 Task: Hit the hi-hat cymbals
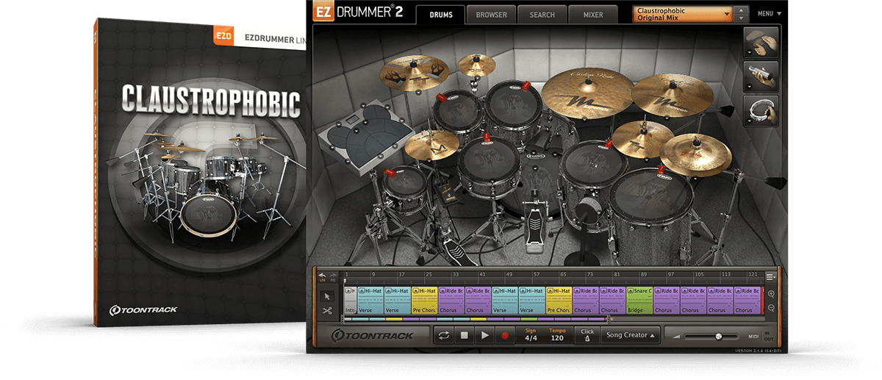coord(432,146)
